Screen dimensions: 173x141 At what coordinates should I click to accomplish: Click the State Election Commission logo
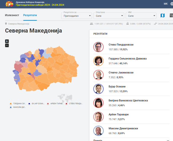tap(9, 4)
